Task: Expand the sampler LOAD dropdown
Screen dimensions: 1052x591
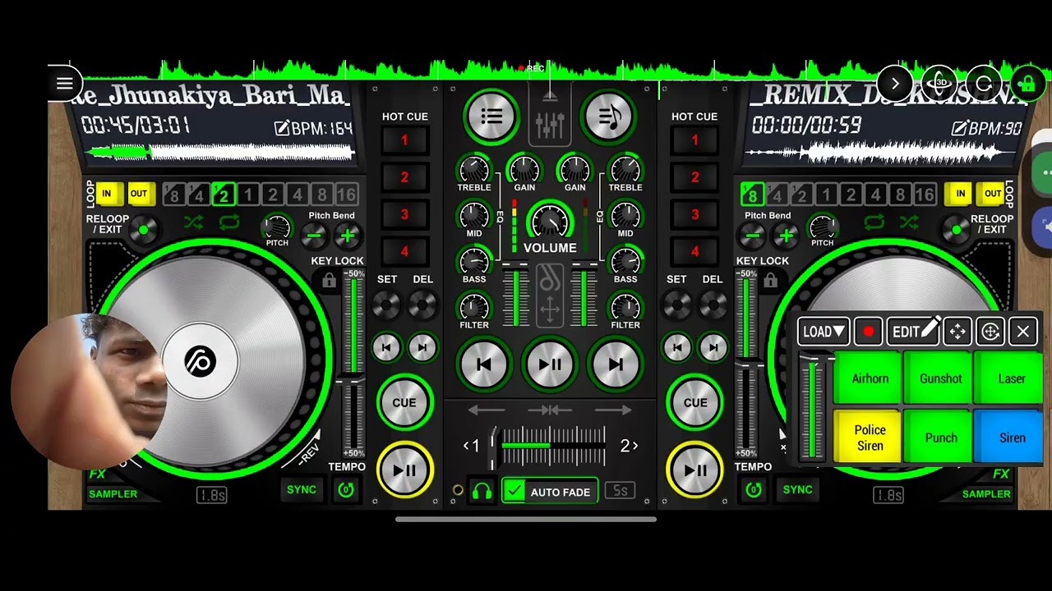Action: point(824,332)
